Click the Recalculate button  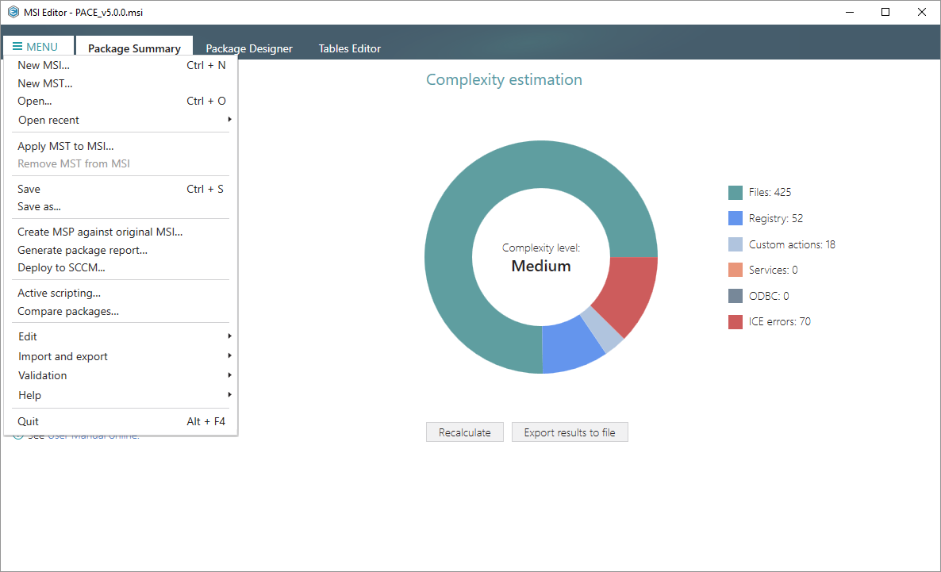point(464,432)
